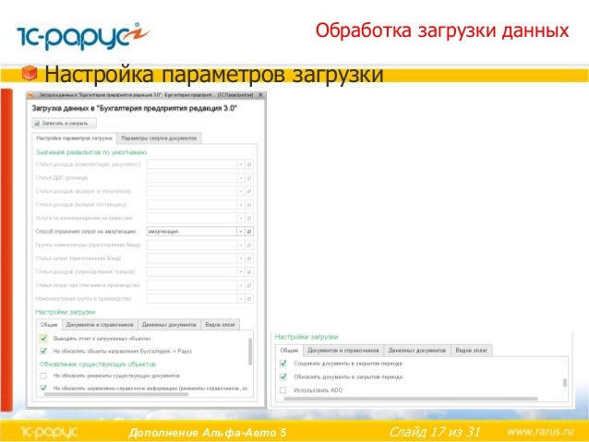This screenshot has width=589, height=442.
Task: Close the Загрузка данных window
Action: click(x=260, y=95)
